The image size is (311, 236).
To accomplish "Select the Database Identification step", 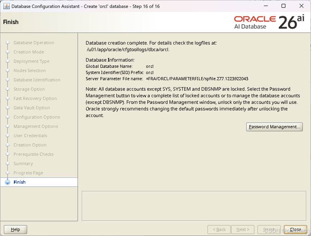I will pos(37,80).
